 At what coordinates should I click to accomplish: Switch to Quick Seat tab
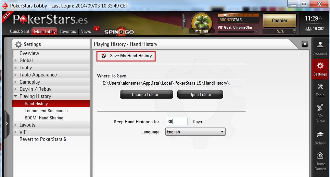(20, 31)
